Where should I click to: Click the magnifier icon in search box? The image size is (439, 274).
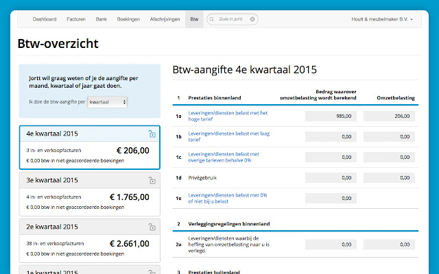click(x=212, y=19)
